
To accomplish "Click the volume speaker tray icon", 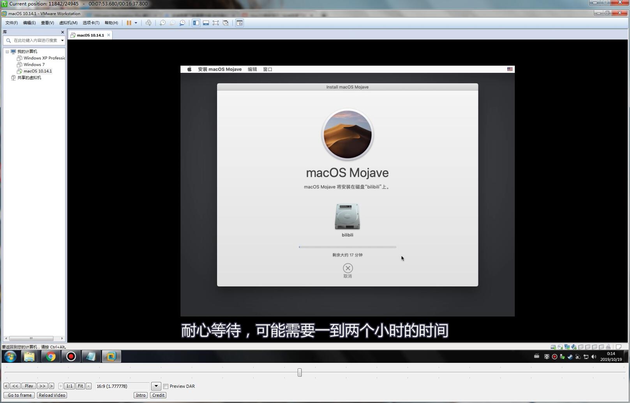I will (x=593, y=357).
